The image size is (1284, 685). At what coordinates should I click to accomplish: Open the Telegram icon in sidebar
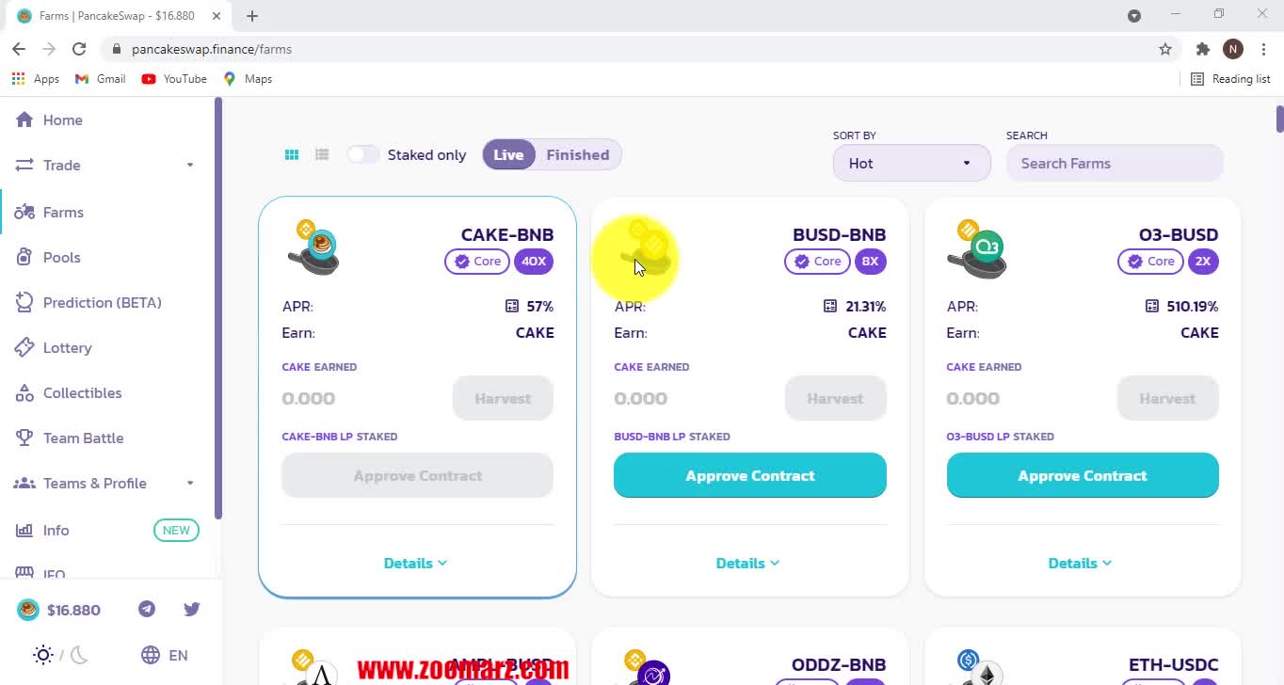point(147,609)
